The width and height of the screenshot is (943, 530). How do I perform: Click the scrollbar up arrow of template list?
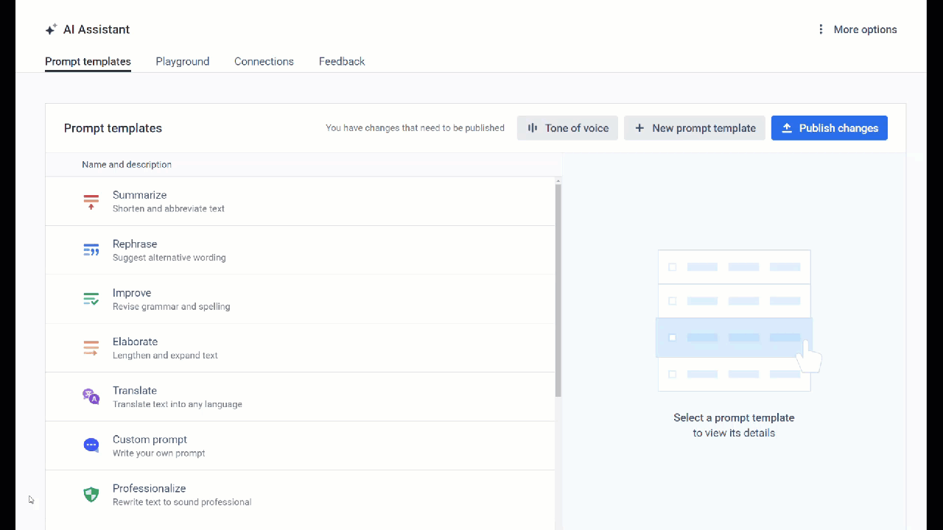click(x=558, y=180)
